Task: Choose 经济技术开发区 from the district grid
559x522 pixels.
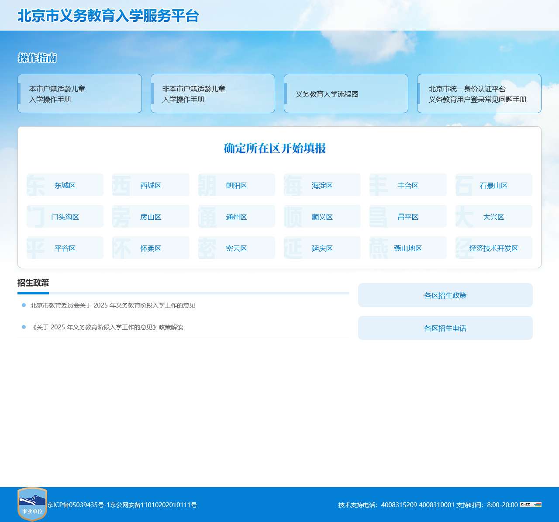Action: [x=493, y=248]
